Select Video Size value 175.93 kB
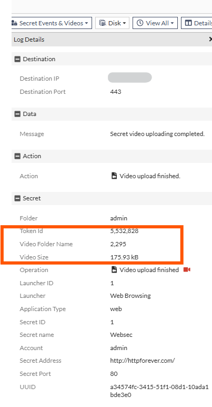This screenshot has height=407, width=212. [124, 257]
